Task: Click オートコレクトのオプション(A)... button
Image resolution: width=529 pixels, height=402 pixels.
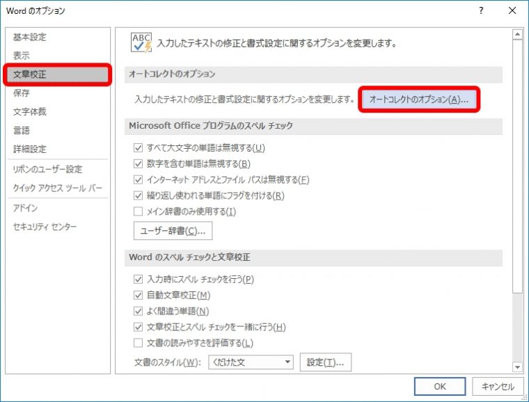Action: (419, 99)
